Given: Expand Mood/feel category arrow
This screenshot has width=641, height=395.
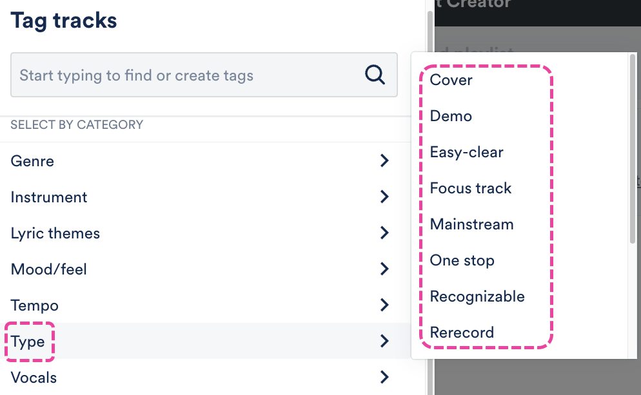Looking at the screenshot, I should (x=384, y=269).
